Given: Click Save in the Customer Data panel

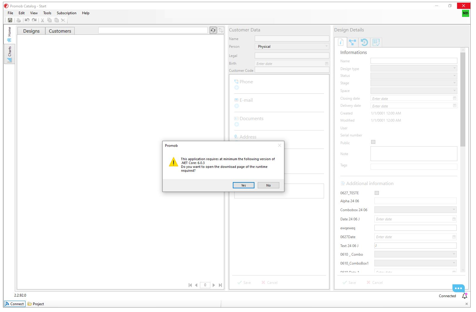Looking at the screenshot, I should click(244, 283).
